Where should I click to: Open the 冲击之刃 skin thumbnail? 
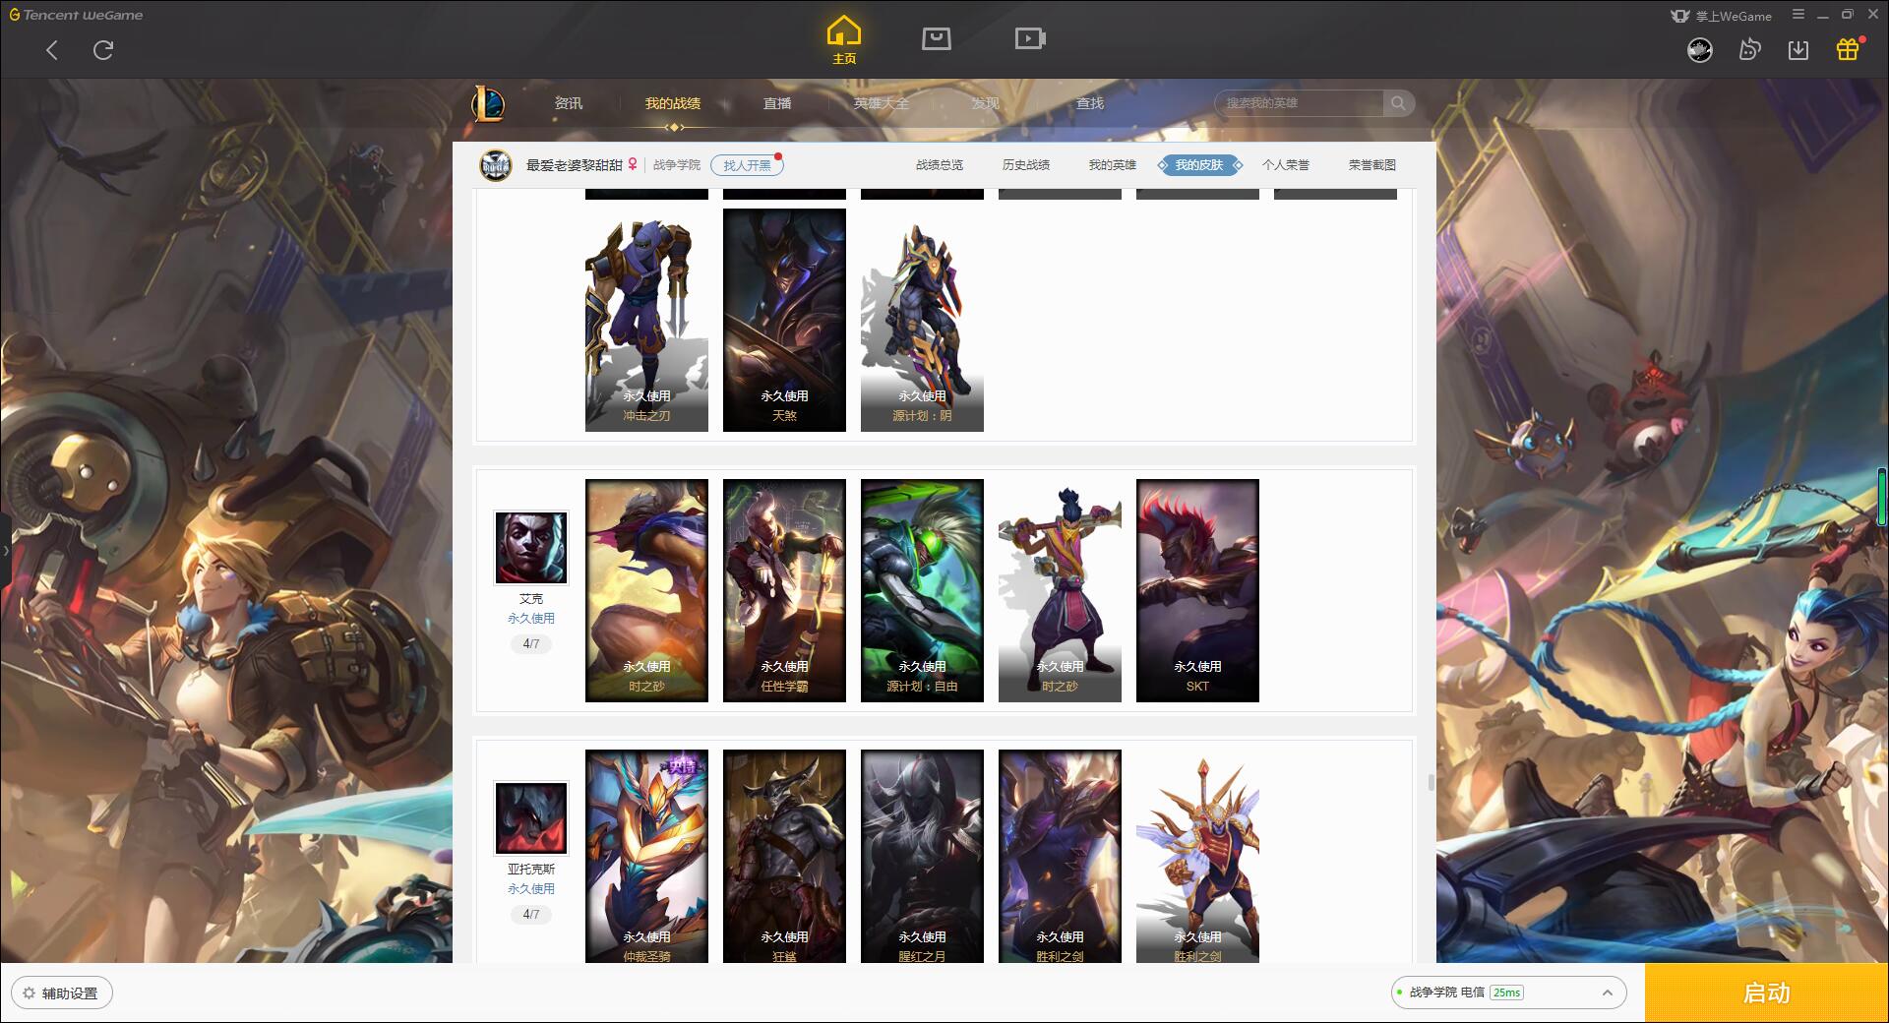(646, 320)
